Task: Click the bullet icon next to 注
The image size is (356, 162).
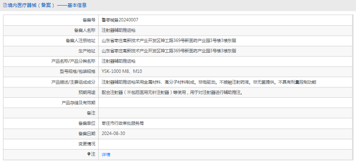Action: 89,154
